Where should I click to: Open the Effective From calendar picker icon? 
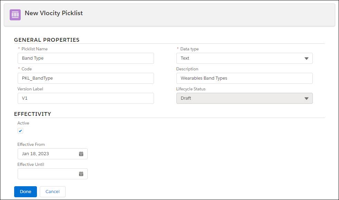point(81,154)
